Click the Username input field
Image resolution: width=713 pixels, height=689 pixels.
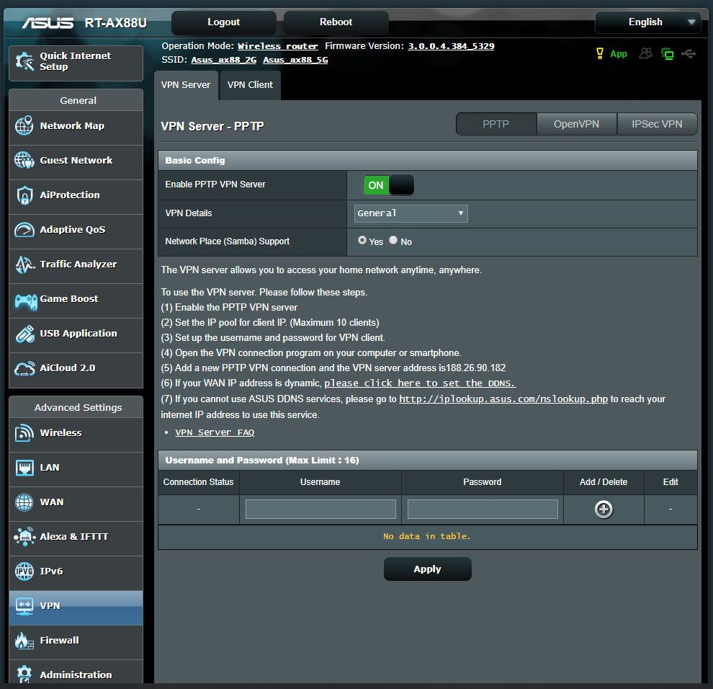click(x=320, y=510)
